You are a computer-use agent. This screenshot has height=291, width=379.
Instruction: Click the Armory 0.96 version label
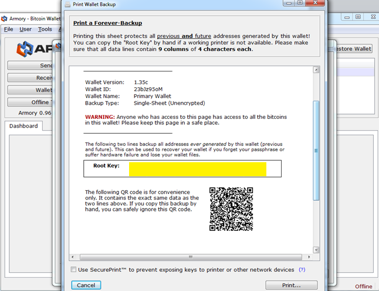pyautogui.click(x=35, y=113)
